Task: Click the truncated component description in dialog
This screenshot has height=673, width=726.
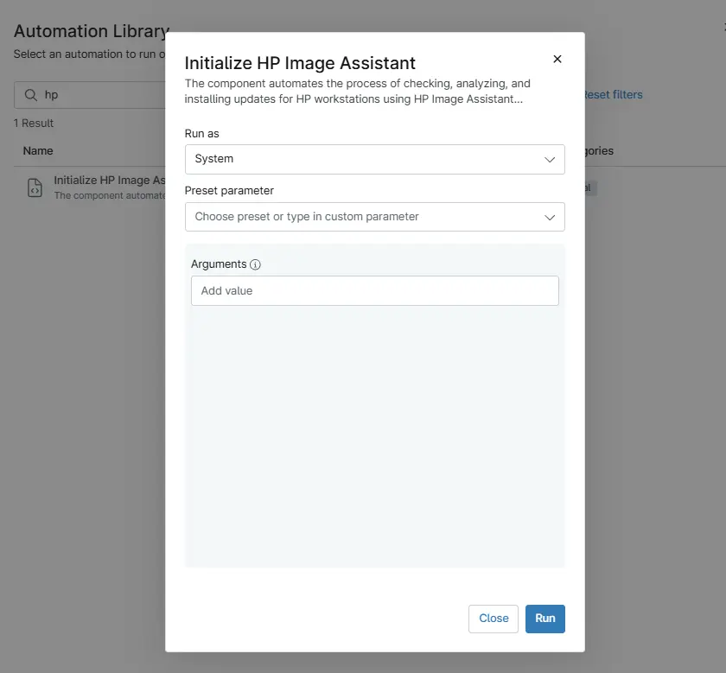Action: [357, 92]
